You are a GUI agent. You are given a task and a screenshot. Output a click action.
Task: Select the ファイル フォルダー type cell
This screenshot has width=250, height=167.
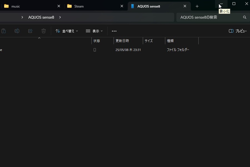coord(178,50)
